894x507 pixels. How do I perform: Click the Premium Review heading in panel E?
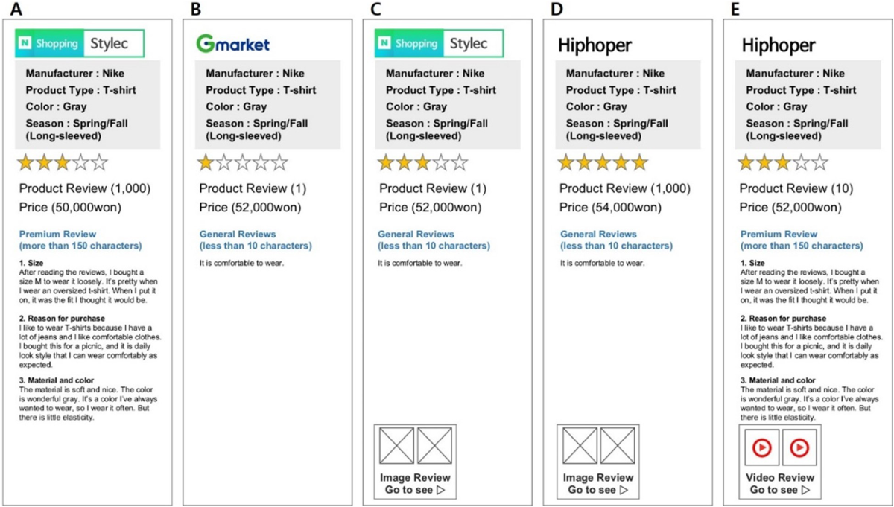[x=801, y=240]
